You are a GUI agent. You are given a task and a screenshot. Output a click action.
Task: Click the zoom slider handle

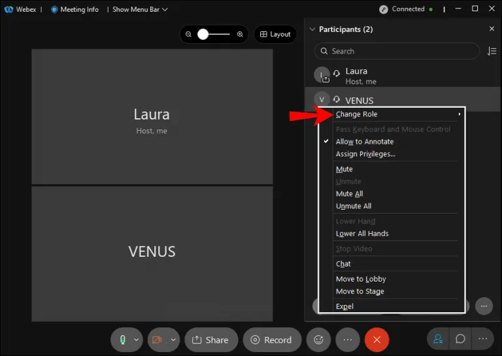[x=203, y=34]
